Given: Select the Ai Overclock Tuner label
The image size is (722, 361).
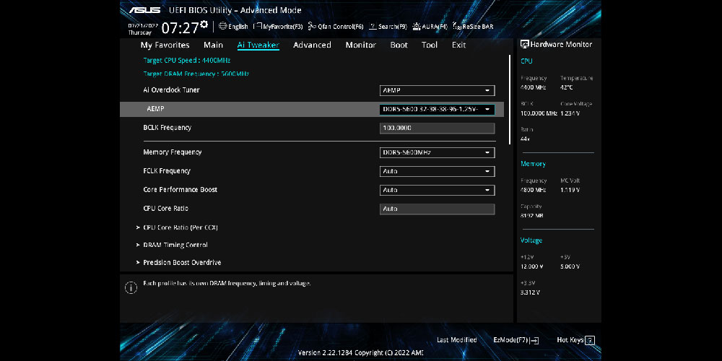Looking at the screenshot, I should click(171, 90).
